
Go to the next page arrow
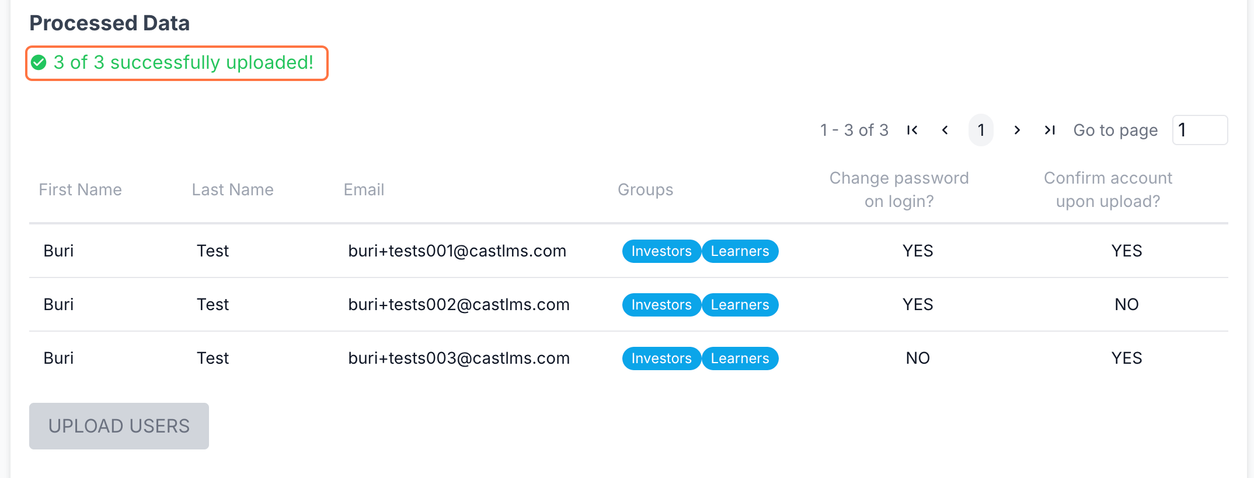coord(1017,130)
